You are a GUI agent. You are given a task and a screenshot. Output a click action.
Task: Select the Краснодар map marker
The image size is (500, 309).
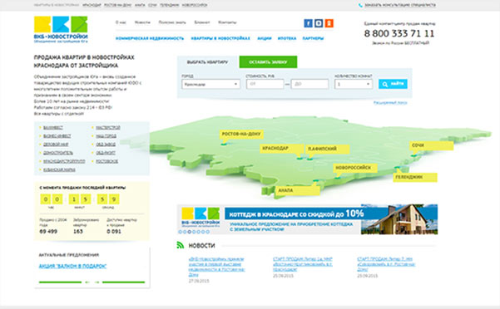(x=281, y=149)
